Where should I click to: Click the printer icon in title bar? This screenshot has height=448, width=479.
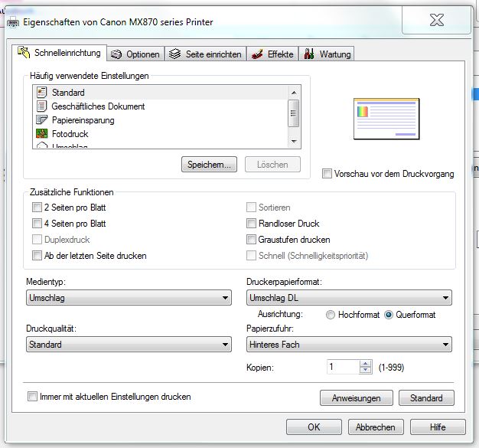[13, 22]
